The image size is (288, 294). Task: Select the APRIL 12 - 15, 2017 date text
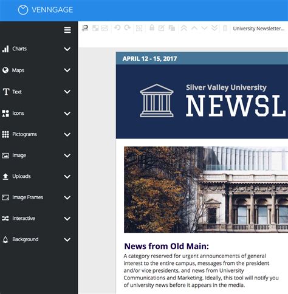[x=149, y=59]
